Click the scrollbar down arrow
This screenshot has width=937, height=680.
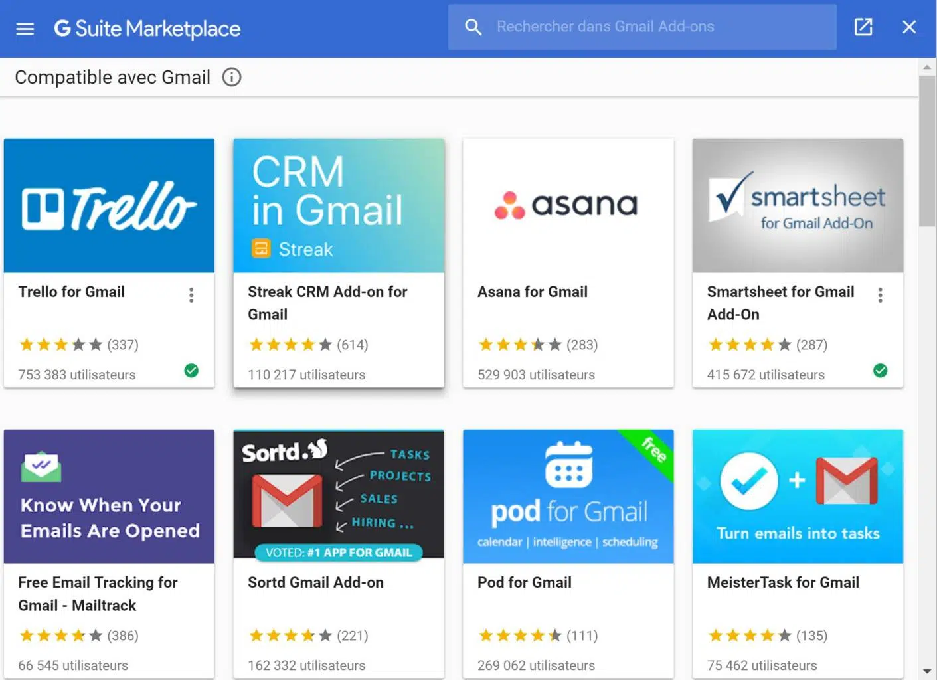pyautogui.click(x=927, y=671)
